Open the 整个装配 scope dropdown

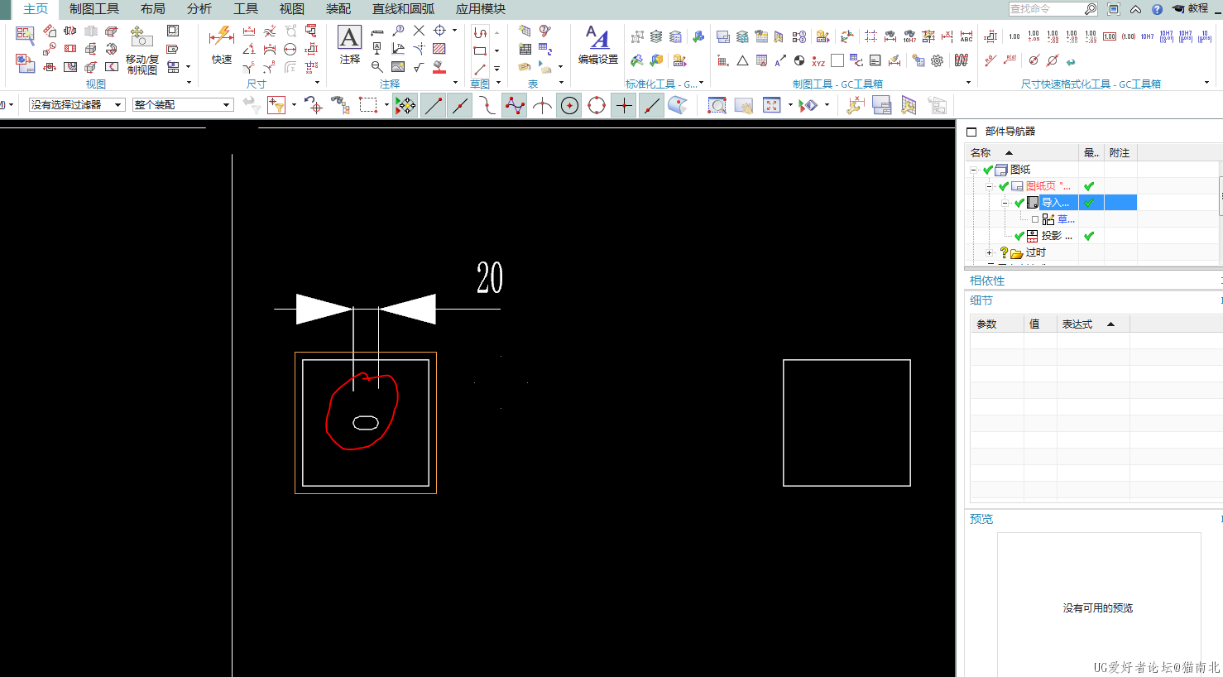183,105
